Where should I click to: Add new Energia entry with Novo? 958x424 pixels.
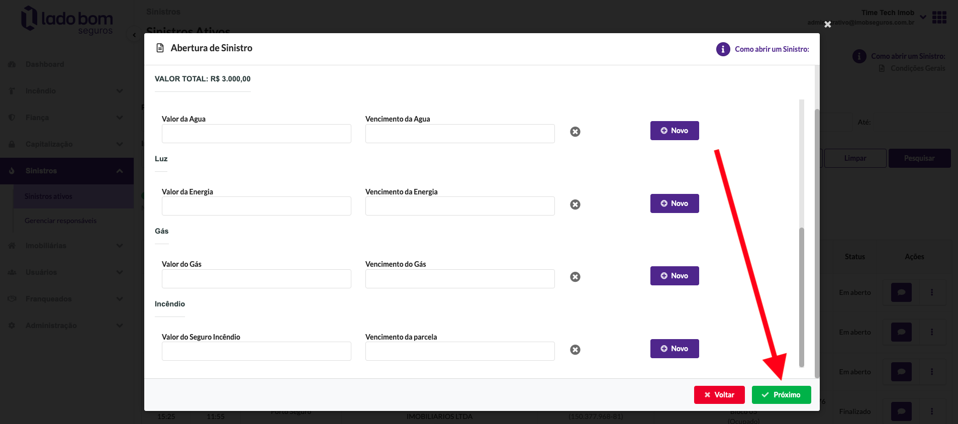tap(675, 203)
